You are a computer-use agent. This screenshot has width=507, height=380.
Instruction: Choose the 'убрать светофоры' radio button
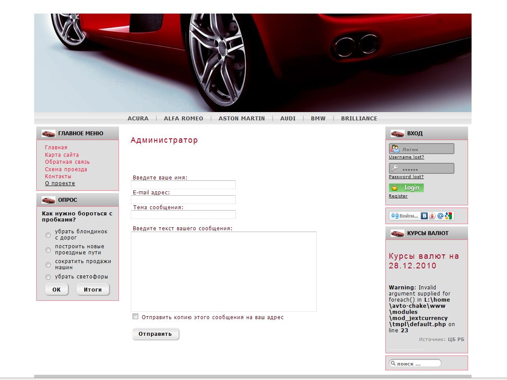[48, 277]
